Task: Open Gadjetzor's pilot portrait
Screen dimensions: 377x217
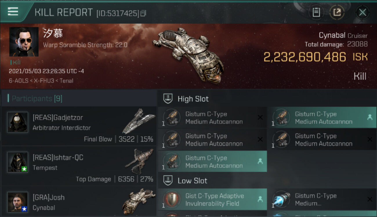Action: 18,122
